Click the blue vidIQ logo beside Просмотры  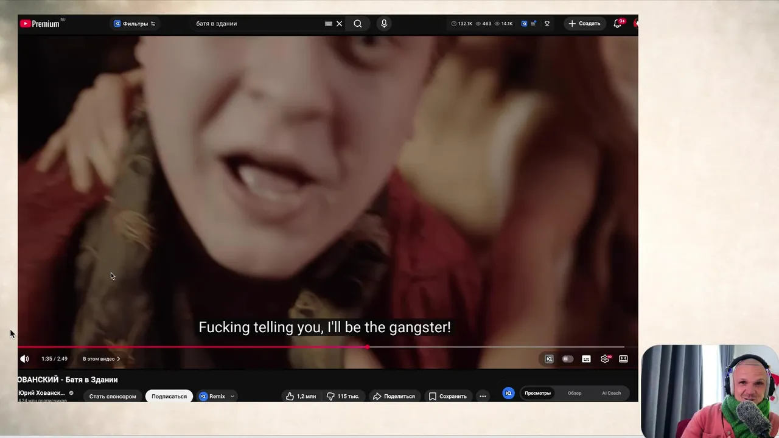[509, 394]
